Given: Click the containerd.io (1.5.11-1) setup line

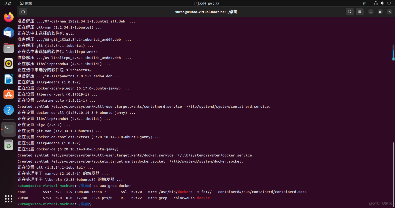Looking at the screenshot, I should pos(56,100).
